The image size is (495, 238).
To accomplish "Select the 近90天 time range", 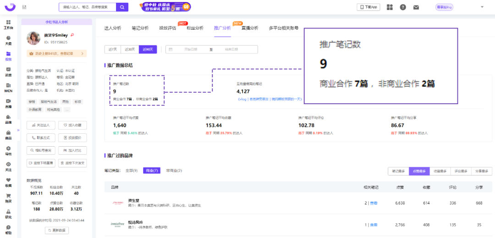I will (x=148, y=49).
